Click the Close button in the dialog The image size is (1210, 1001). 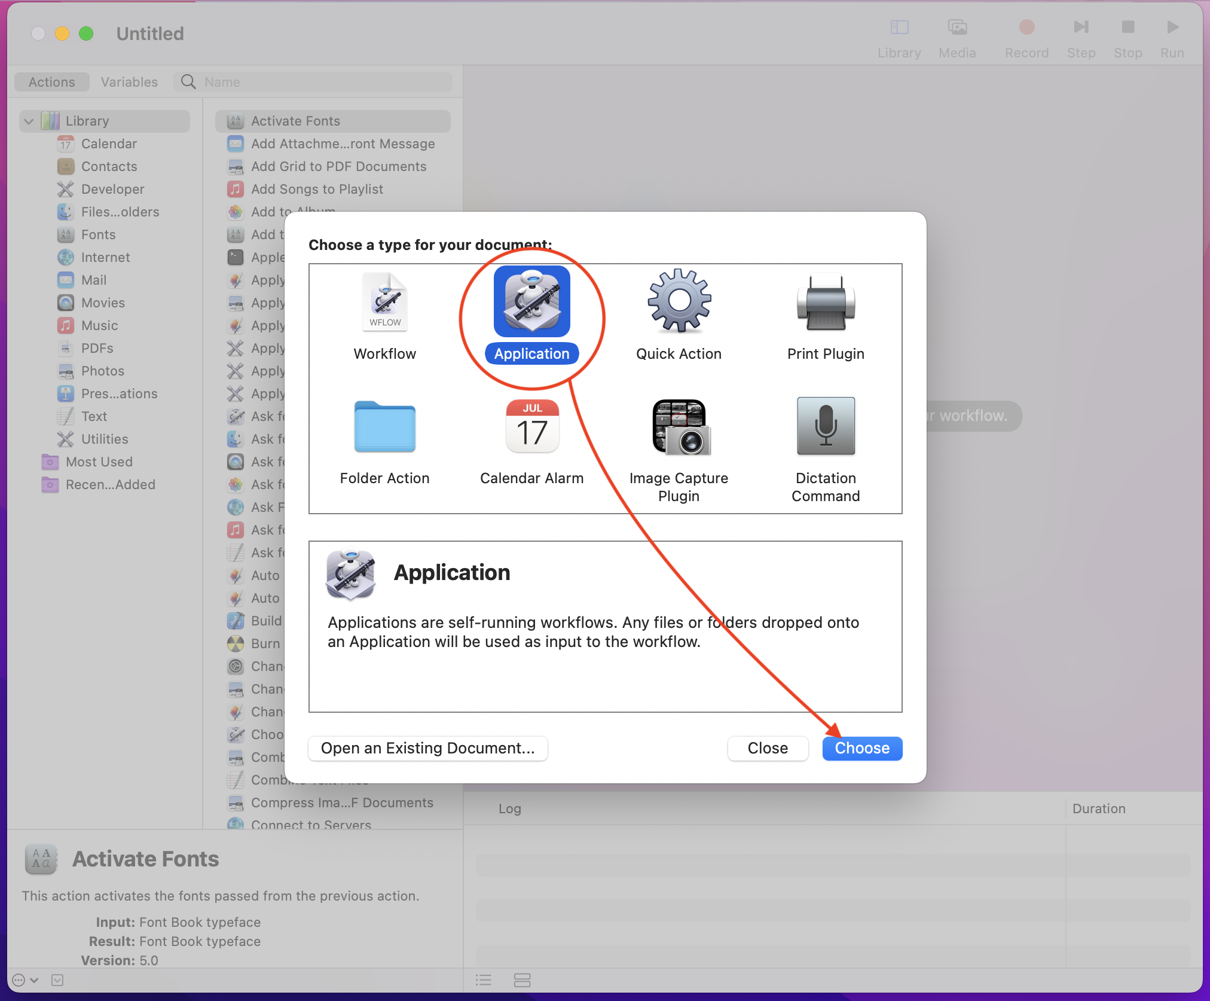click(x=768, y=748)
